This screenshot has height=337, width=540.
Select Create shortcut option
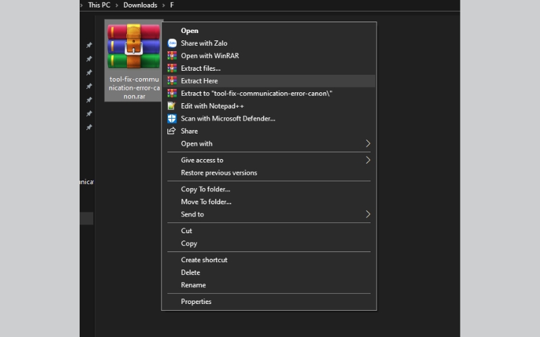(x=269, y=260)
